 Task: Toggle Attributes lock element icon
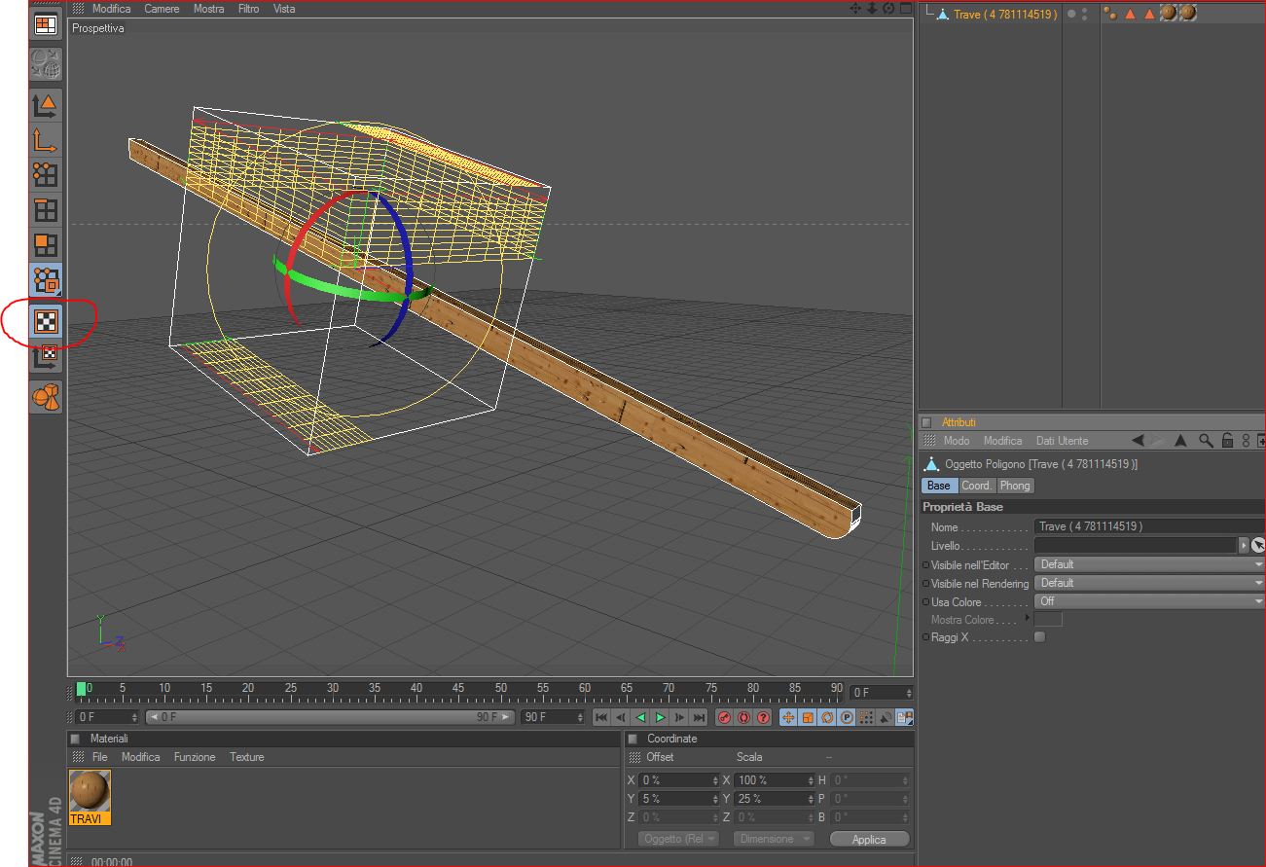(x=1227, y=441)
